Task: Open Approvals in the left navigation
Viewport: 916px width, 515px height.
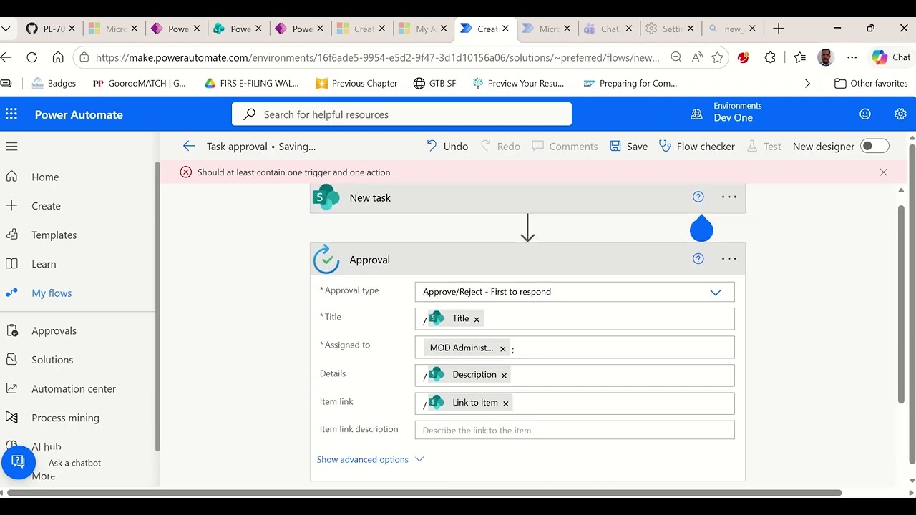Action: (54, 330)
